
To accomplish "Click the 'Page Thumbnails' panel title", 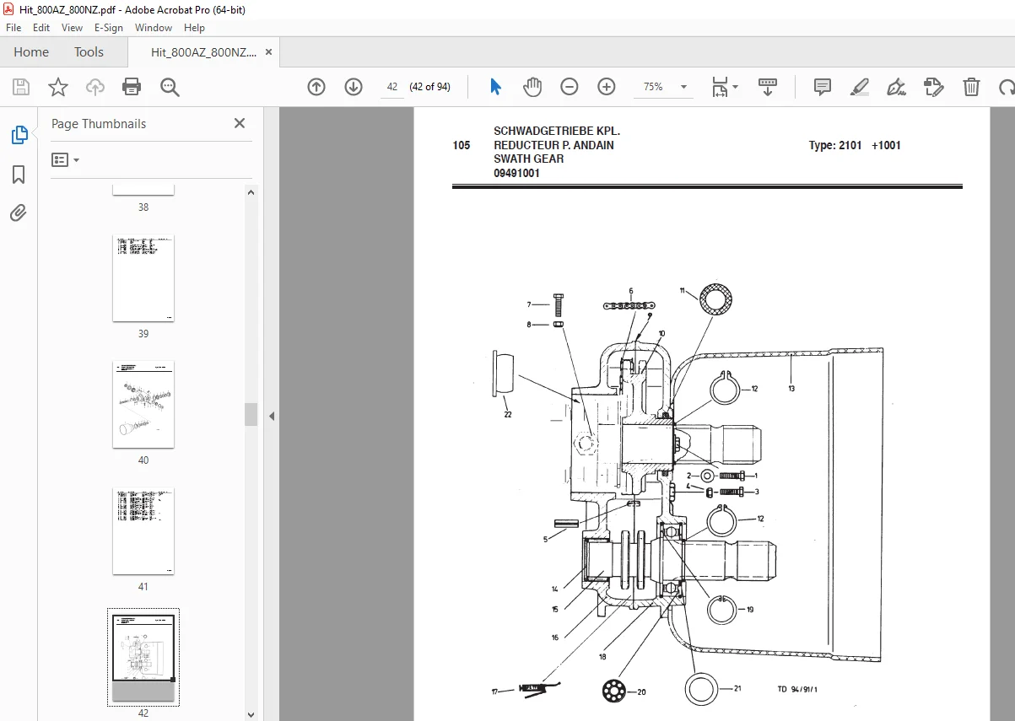I will click(99, 124).
